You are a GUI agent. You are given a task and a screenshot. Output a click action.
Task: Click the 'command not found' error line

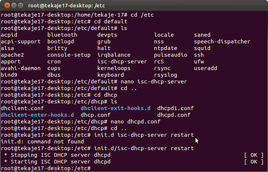pyautogui.click(x=42, y=142)
